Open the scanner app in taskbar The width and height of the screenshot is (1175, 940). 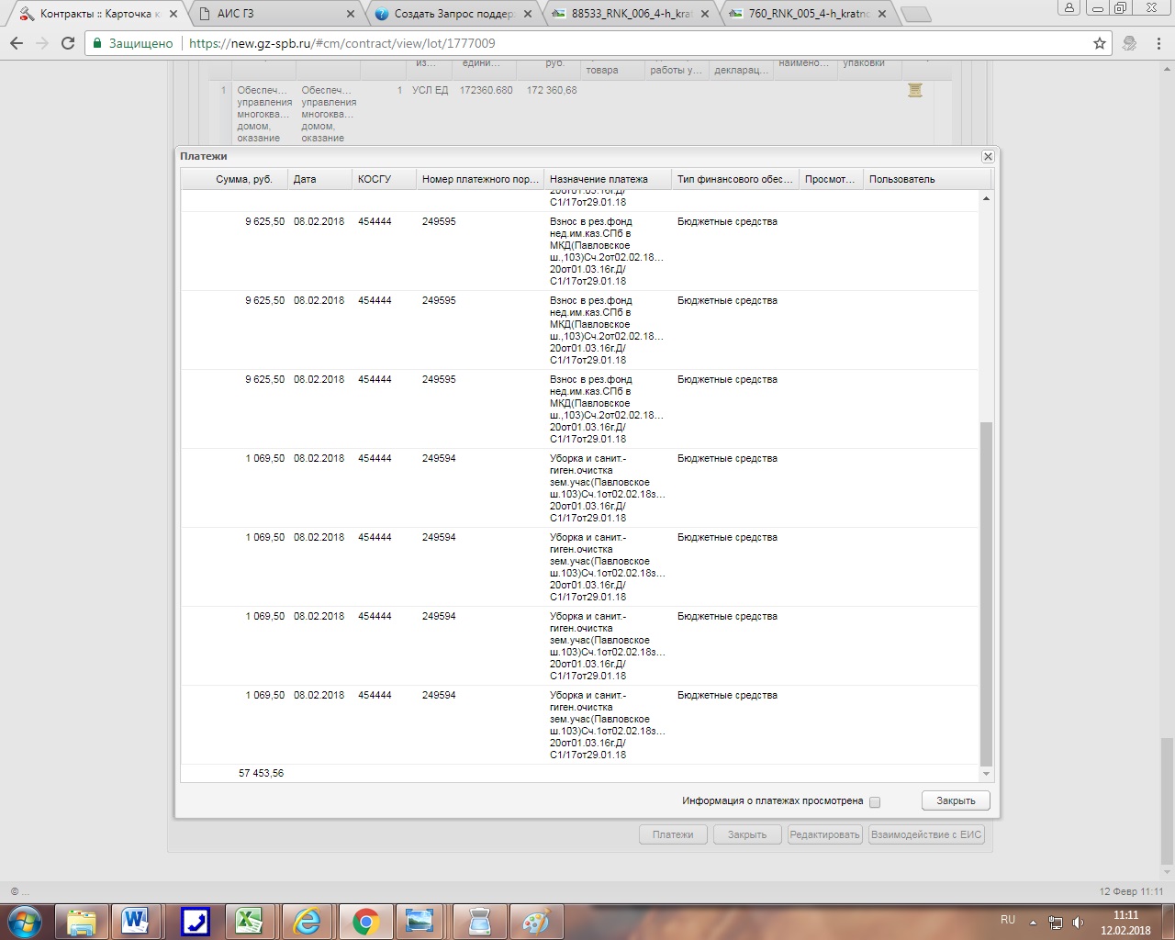pos(477,921)
